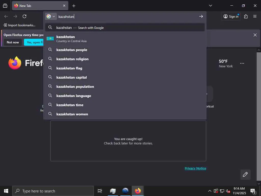
Task: Click the Kazakhstan flag thumbnail in suggestions
Action: click(x=50, y=39)
